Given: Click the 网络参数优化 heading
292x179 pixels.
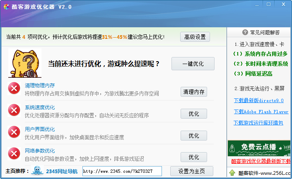Looking at the screenshot, I should [40, 151].
